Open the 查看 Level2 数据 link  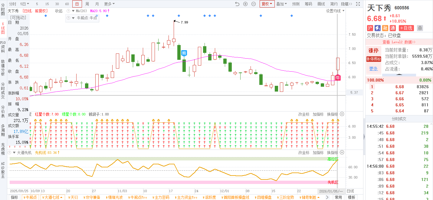pyautogui.click(x=399, y=42)
